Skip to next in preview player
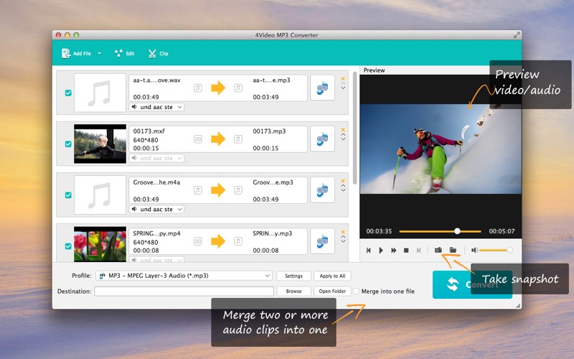The width and height of the screenshot is (574, 359). 418,250
